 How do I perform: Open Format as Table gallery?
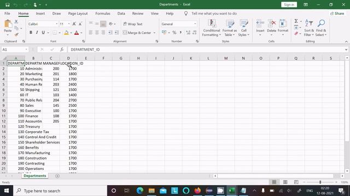(230, 28)
